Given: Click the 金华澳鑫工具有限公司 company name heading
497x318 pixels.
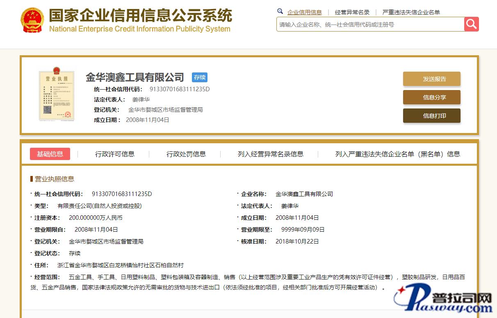Looking at the screenshot, I should coord(135,77).
